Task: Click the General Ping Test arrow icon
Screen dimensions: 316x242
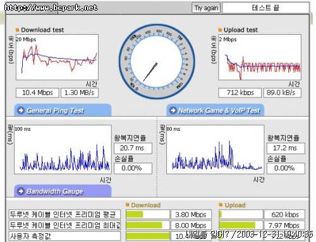Action: coord(21,110)
